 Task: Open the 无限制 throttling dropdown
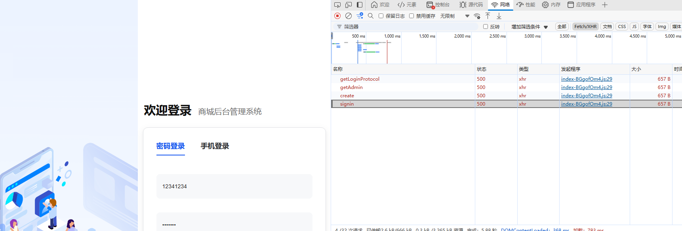pos(455,16)
